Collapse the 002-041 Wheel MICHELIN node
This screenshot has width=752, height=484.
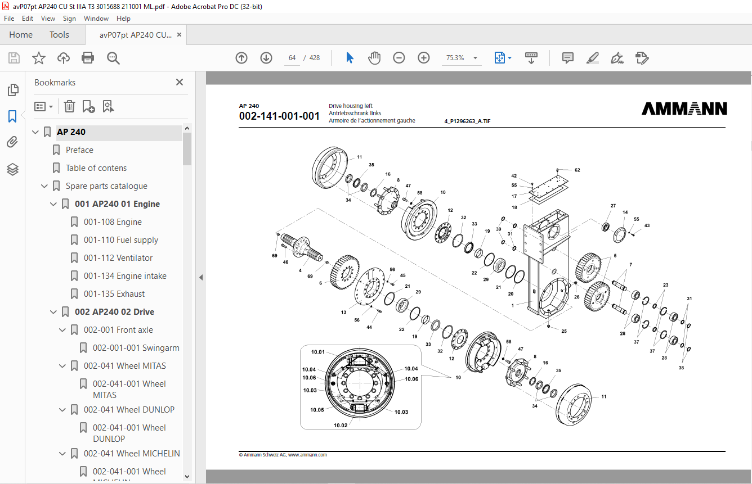point(62,454)
